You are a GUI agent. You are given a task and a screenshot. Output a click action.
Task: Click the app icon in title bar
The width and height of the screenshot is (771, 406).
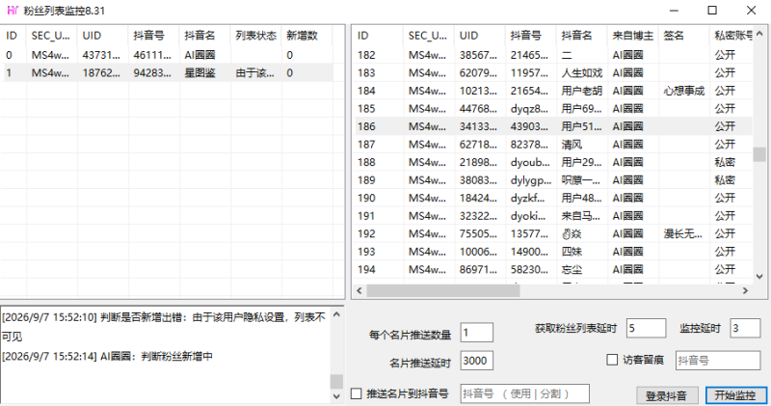click(13, 11)
